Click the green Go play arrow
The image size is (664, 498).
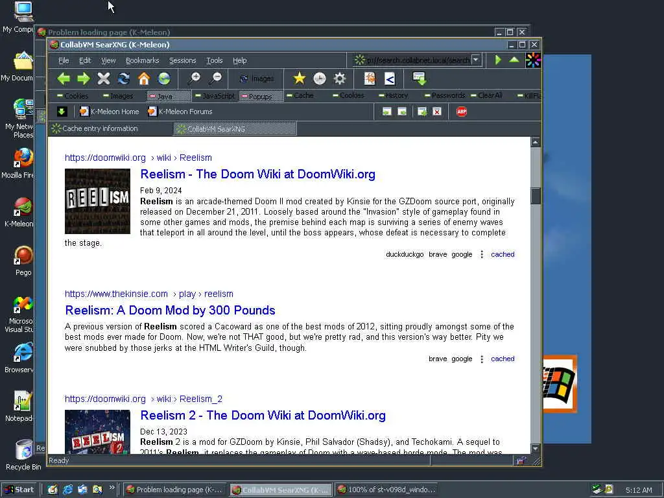pos(499,60)
